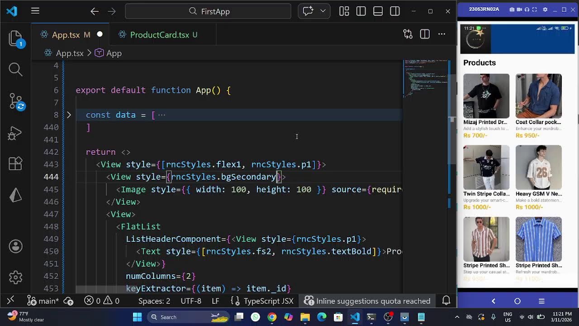Image resolution: width=579 pixels, height=326 pixels.
Task: Open changes for App.tsx
Action: click(x=408, y=34)
